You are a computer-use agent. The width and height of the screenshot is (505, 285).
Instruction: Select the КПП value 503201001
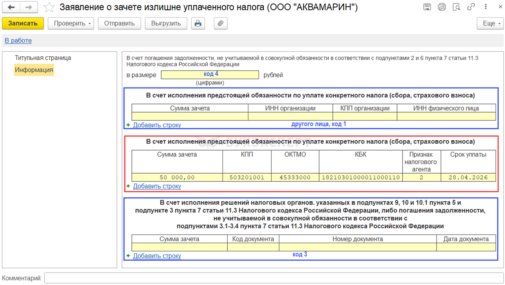[x=247, y=177]
